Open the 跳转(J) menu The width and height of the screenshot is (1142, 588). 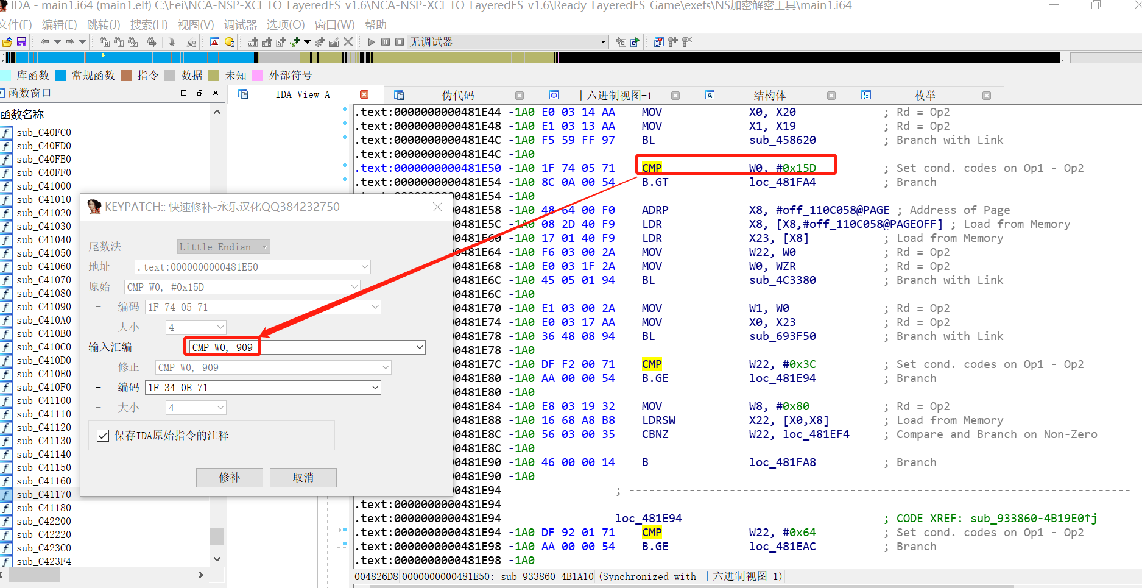click(104, 25)
